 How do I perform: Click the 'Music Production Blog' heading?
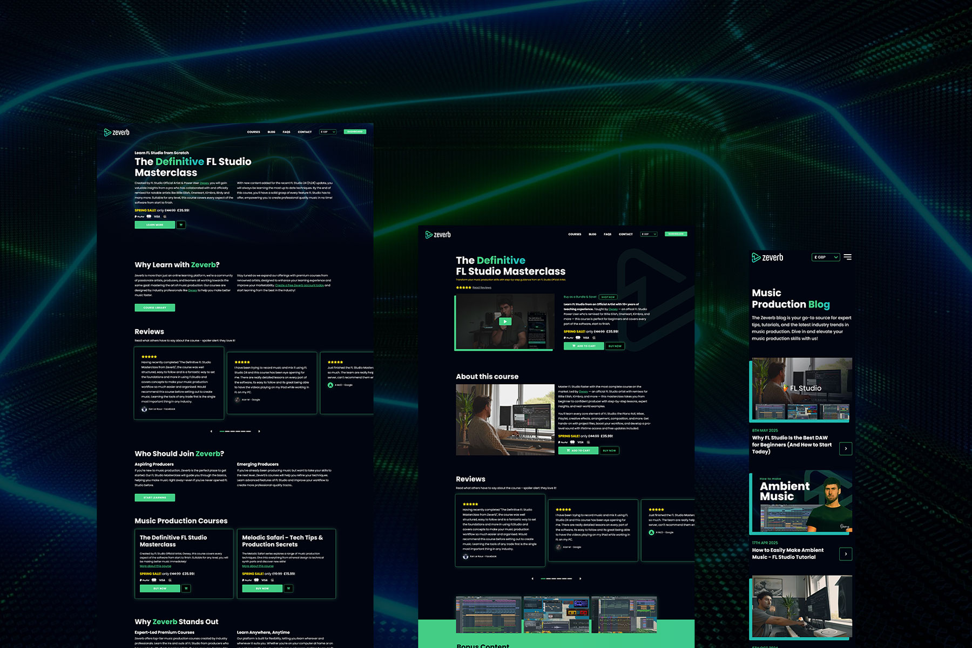pyautogui.click(x=791, y=299)
